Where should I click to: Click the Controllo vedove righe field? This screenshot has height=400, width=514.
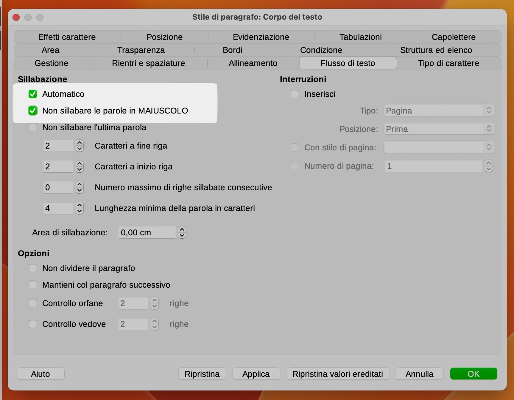point(133,324)
